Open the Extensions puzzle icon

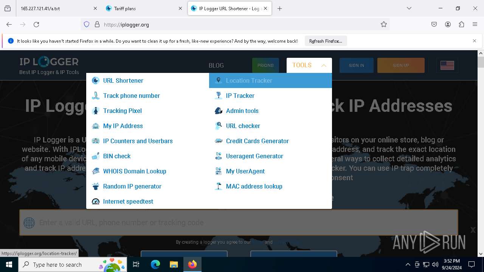click(x=461, y=25)
